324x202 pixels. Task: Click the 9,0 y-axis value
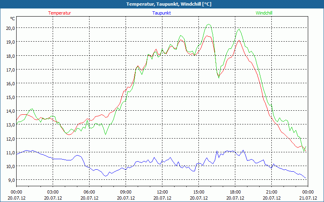pyautogui.click(x=11, y=180)
